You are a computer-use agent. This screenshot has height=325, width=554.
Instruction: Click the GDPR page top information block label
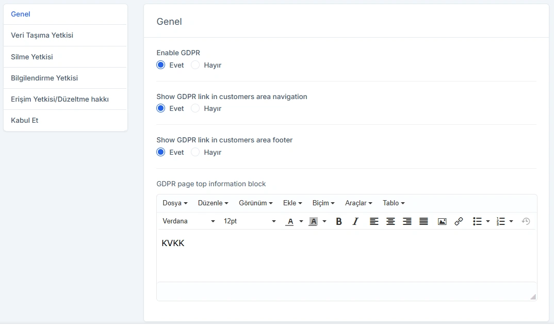point(211,184)
